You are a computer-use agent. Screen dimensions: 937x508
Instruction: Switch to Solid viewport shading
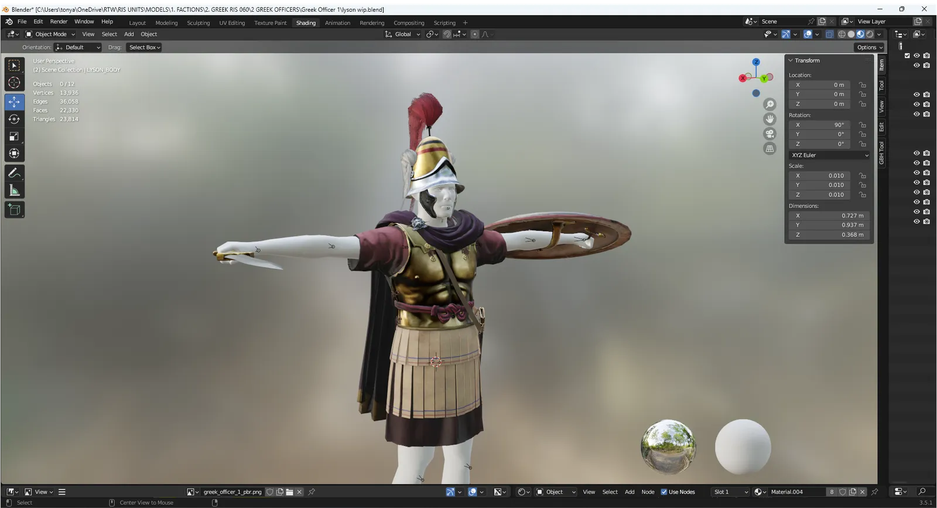pyautogui.click(x=851, y=35)
